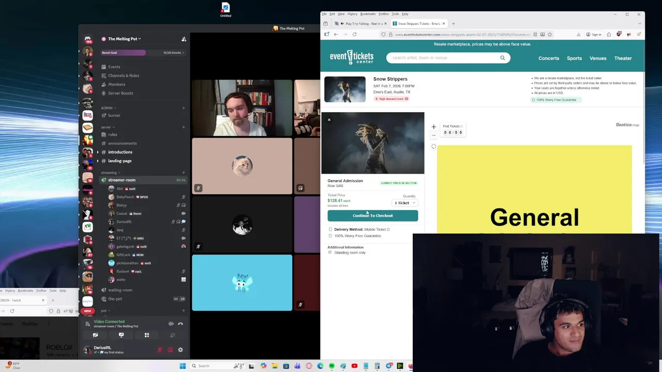662x372 pixels.
Task: Click the NEW servers badge in the server list
Action: [x=87, y=311]
